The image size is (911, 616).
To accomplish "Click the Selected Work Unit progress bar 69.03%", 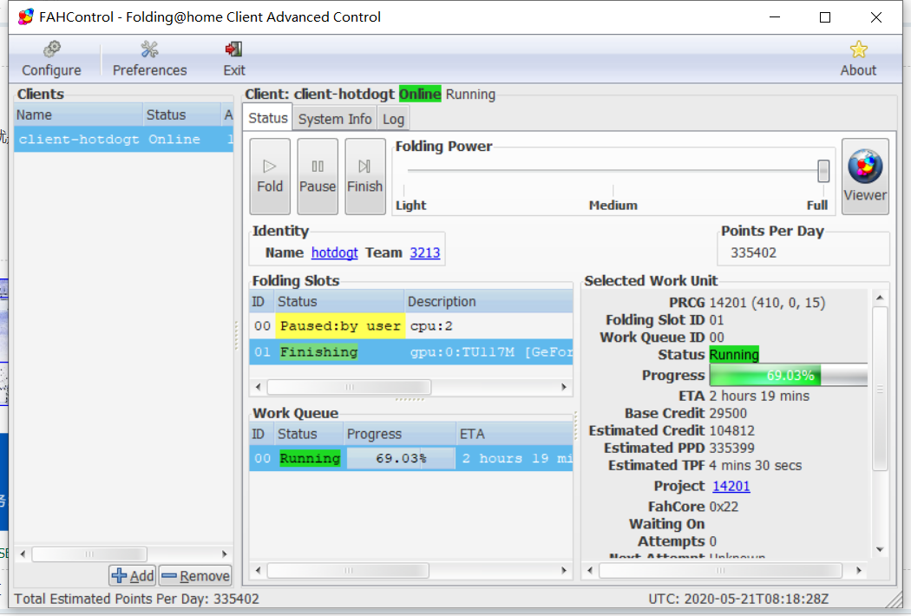I will tap(789, 376).
